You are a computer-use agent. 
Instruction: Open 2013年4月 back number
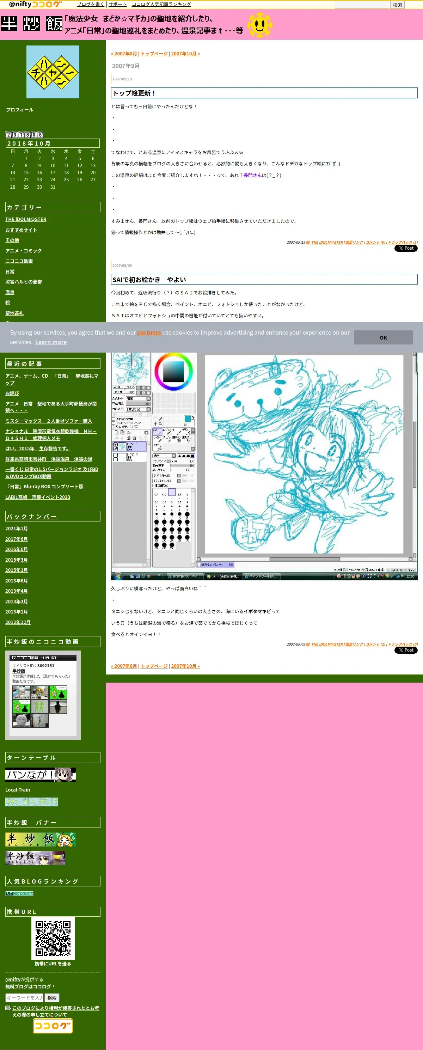(16, 591)
